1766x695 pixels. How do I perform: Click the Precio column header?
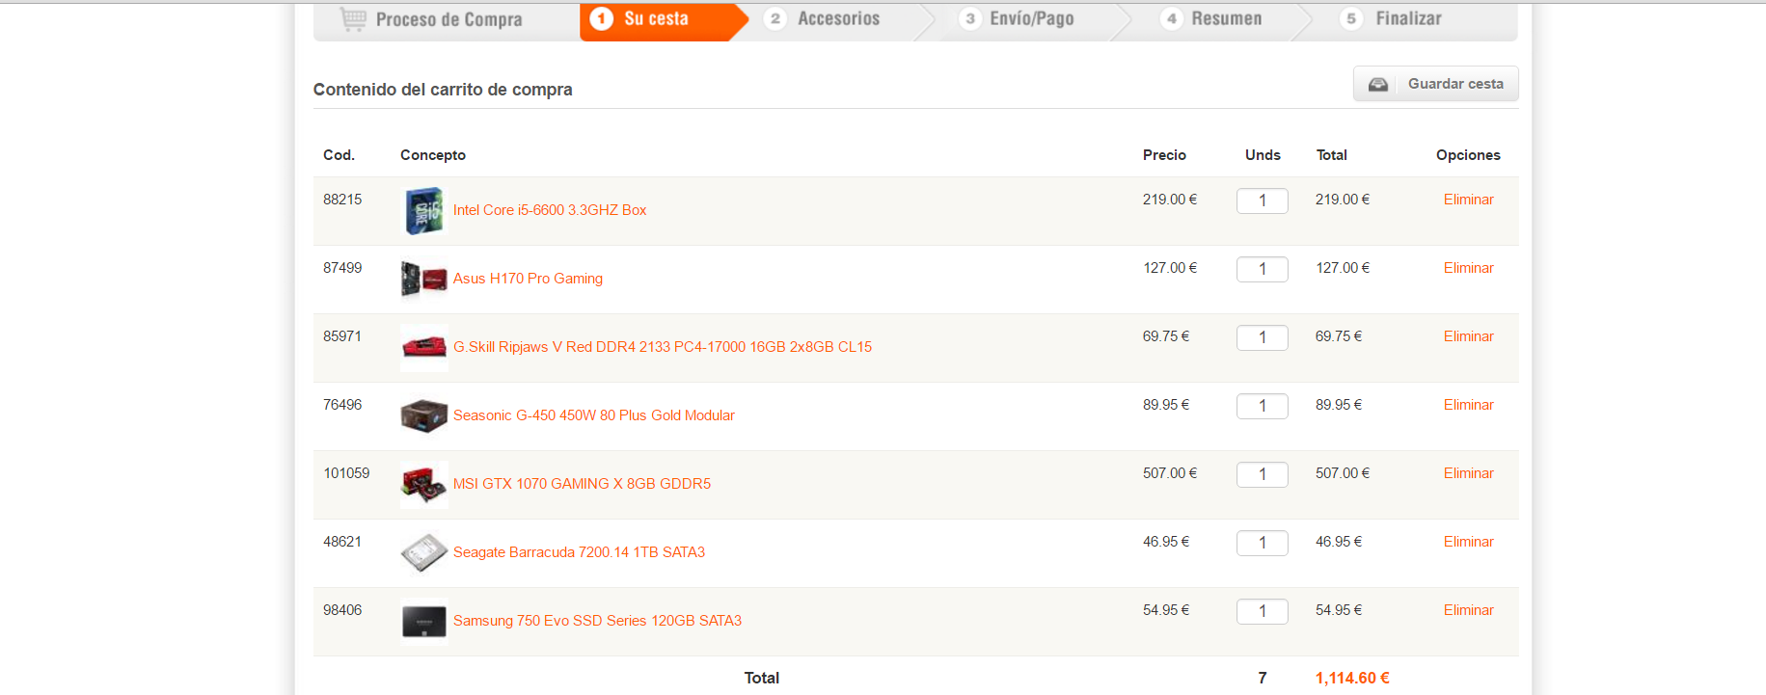point(1164,155)
